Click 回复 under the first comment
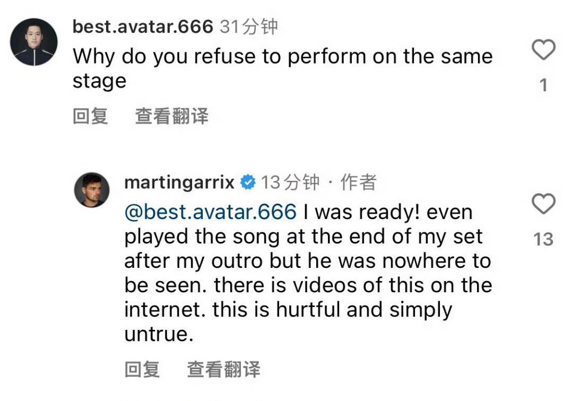The height and width of the screenshot is (401, 572). point(90,116)
